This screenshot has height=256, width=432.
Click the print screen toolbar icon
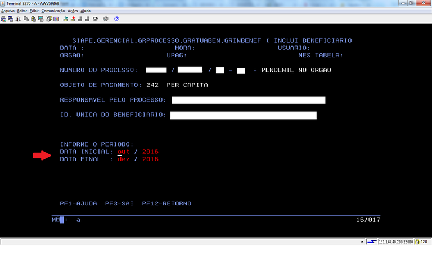(3, 19)
